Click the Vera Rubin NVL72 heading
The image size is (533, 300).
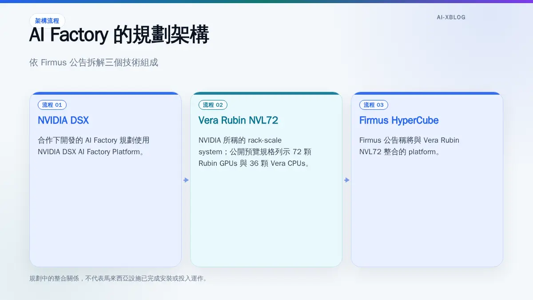[238, 120]
